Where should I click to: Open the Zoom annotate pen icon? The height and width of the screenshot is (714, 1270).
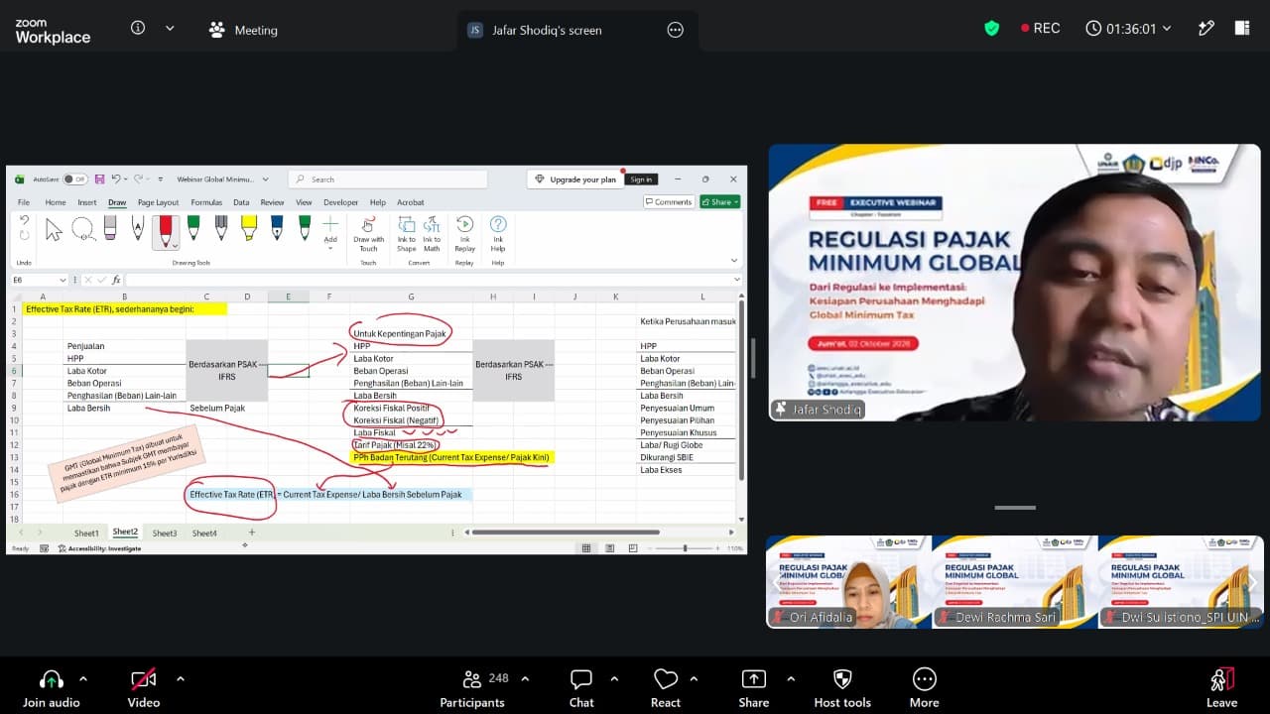pyautogui.click(x=1206, y=29)
